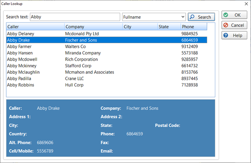Sort by the Company column header
Screen dimensions: 251x163
pyautogui.click(x=94, y=27)
